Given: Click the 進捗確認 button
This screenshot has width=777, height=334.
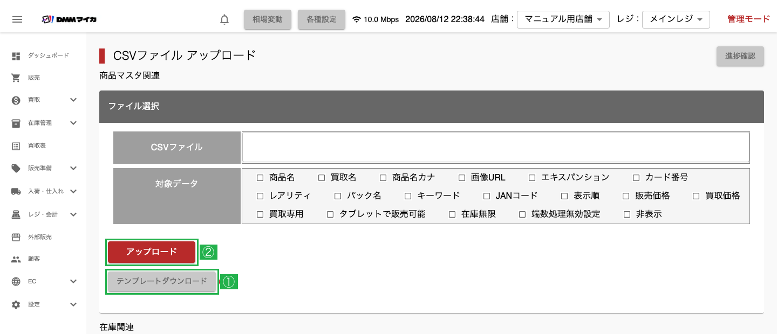Looking at the screenshot, I should (x=740, y=56).
